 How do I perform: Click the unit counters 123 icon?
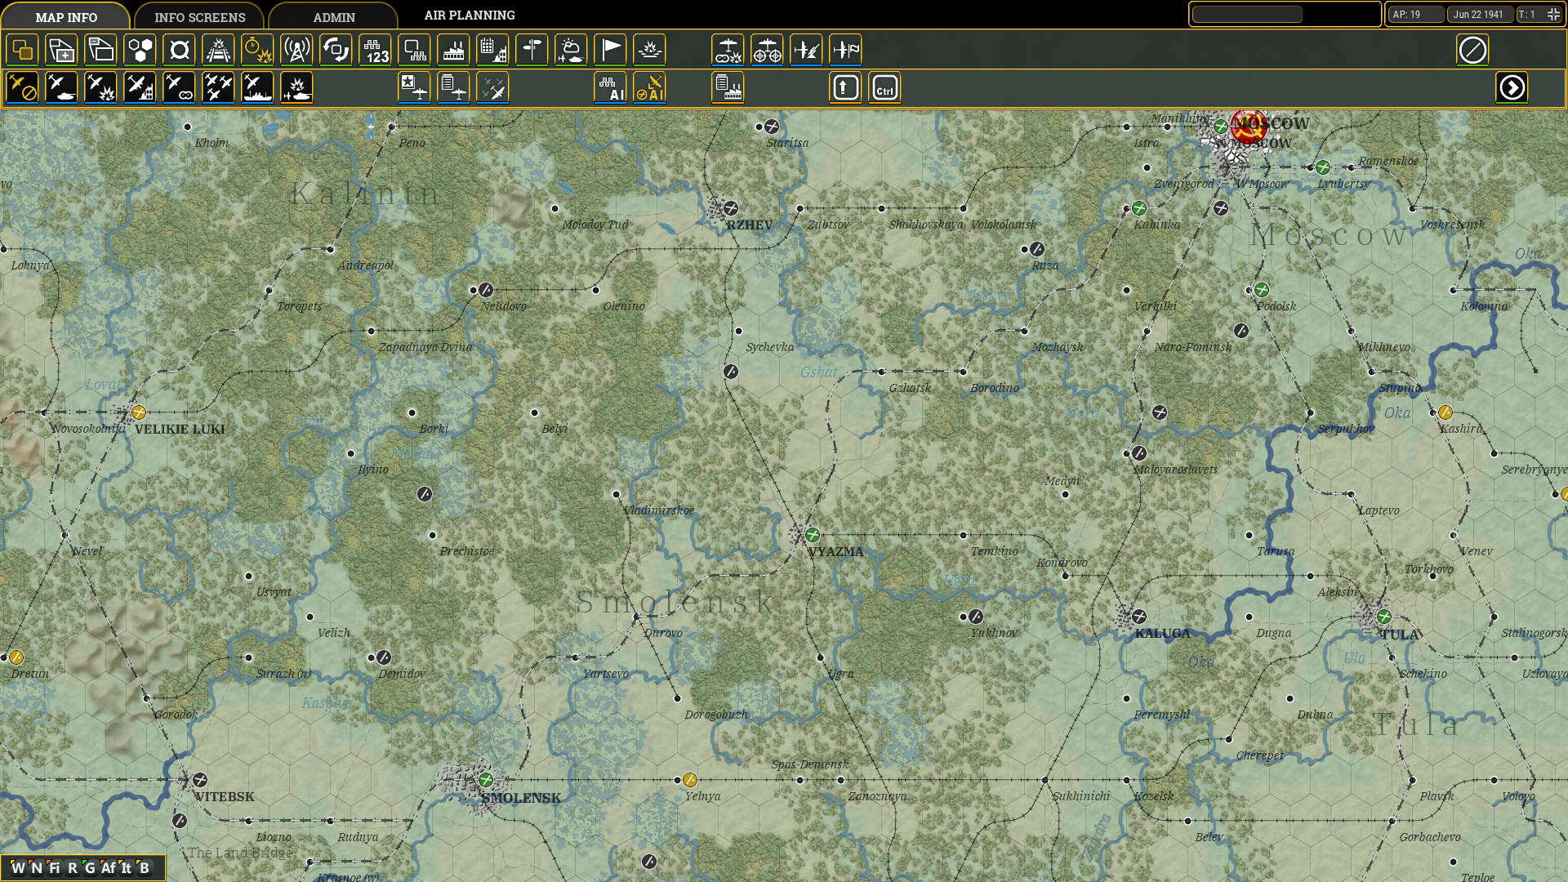pos(375,50)
